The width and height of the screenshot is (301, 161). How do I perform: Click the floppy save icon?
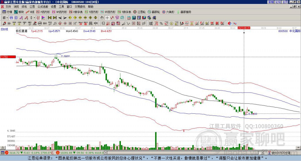pos(144,18)
